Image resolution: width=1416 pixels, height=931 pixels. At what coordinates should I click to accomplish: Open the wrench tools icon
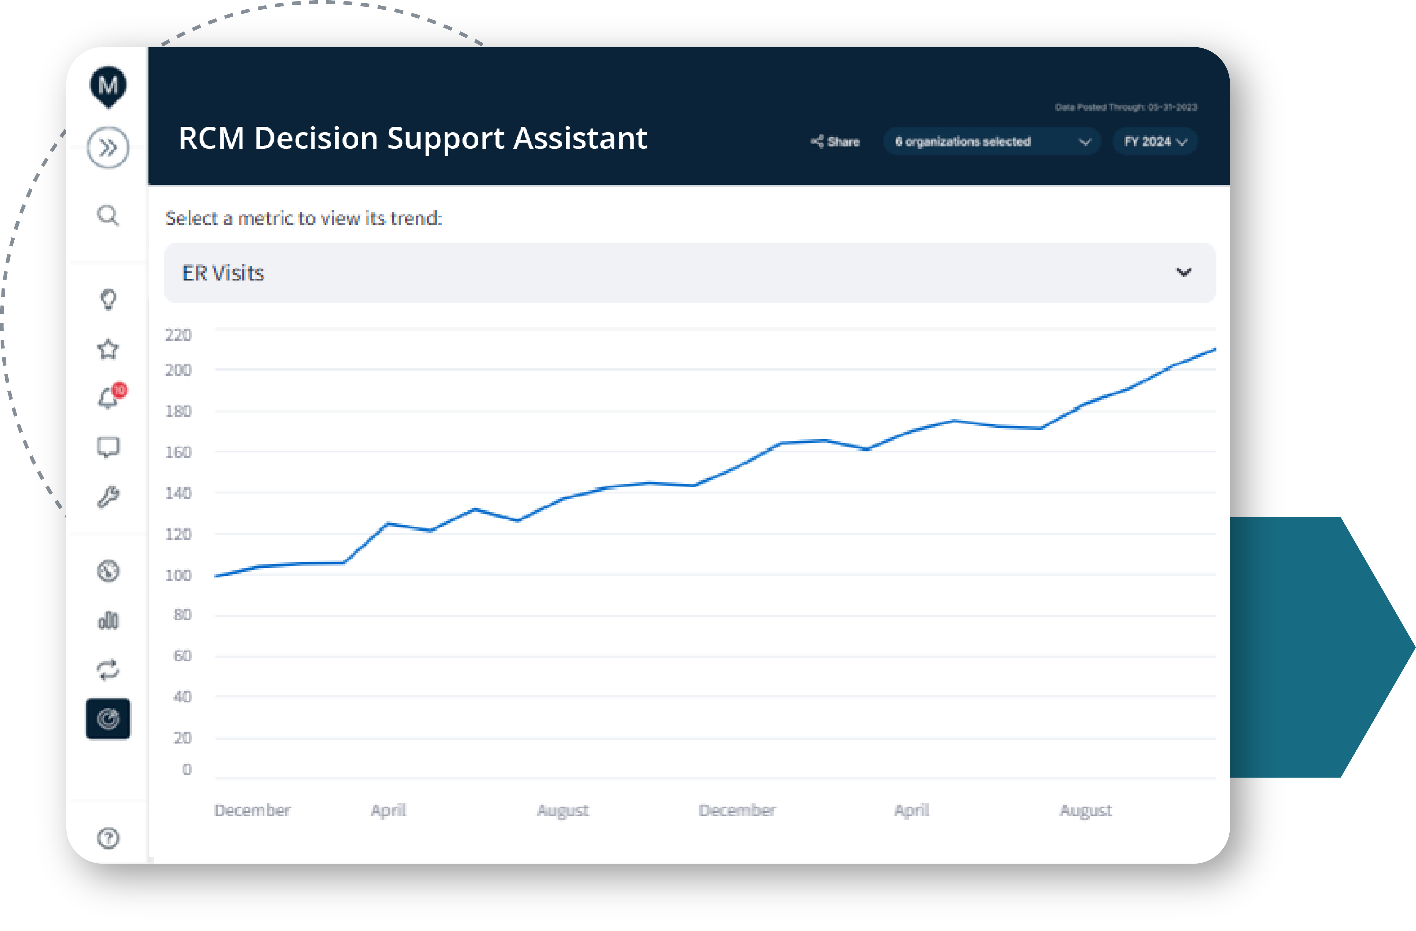click(x=108, y=497)
